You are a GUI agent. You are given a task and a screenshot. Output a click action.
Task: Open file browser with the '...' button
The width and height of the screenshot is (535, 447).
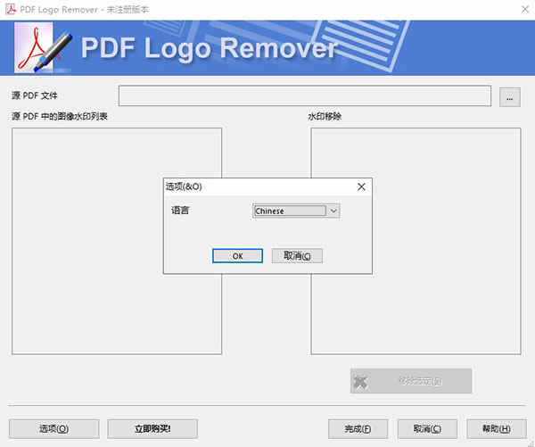[x=510, y=97]
